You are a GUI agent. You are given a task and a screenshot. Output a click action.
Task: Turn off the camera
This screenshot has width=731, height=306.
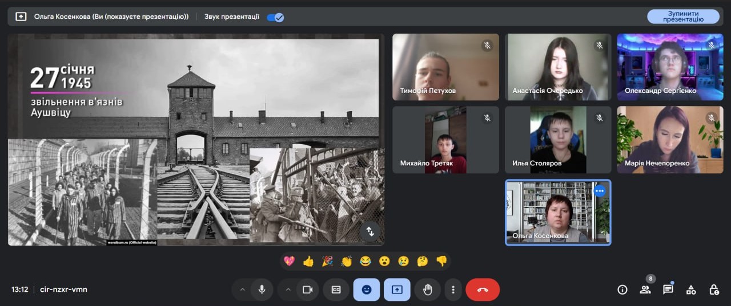tap(307, 289)
